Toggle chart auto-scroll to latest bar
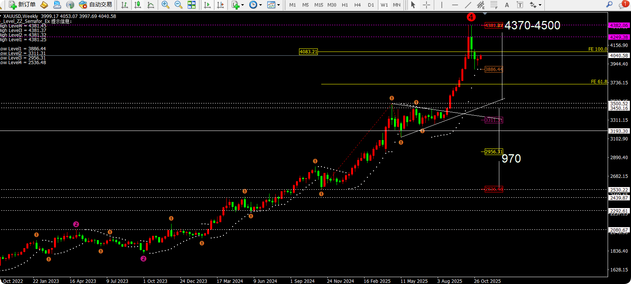The height and width of the screenshot is (284, 631). coord(207,5)
